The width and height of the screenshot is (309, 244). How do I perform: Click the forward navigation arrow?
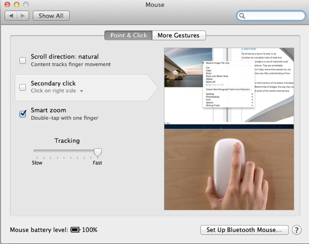tap(23, 16)
